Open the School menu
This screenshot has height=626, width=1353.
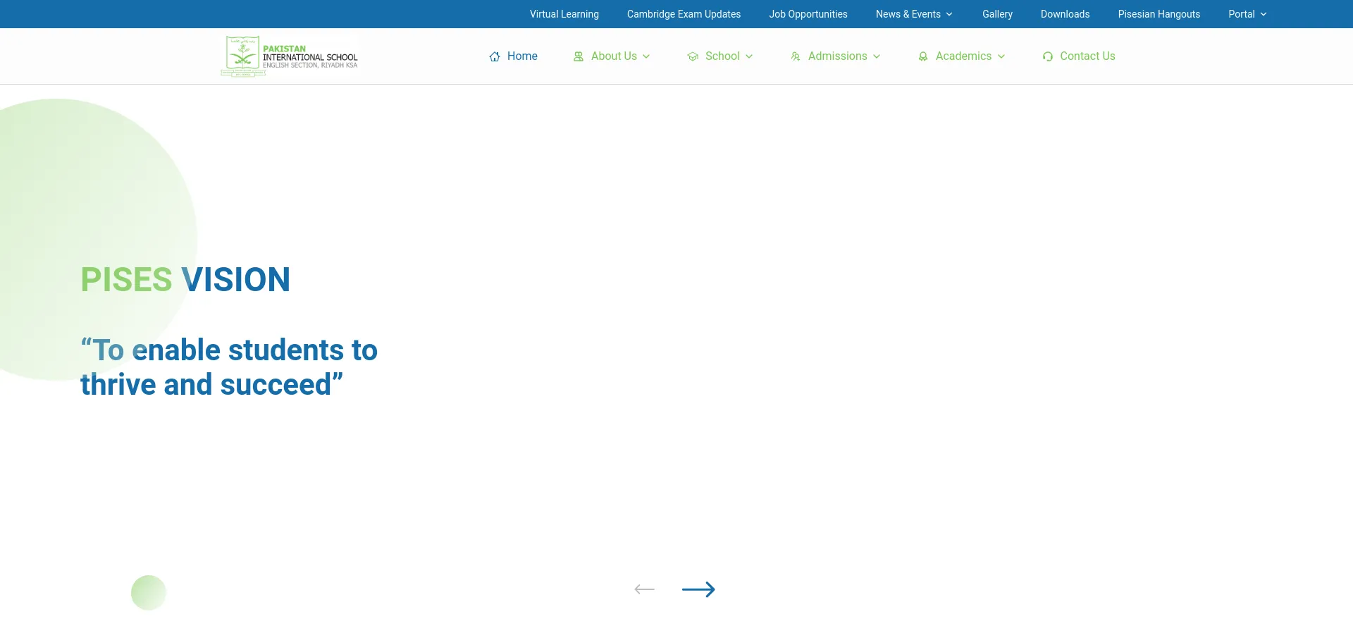(722, 56)
